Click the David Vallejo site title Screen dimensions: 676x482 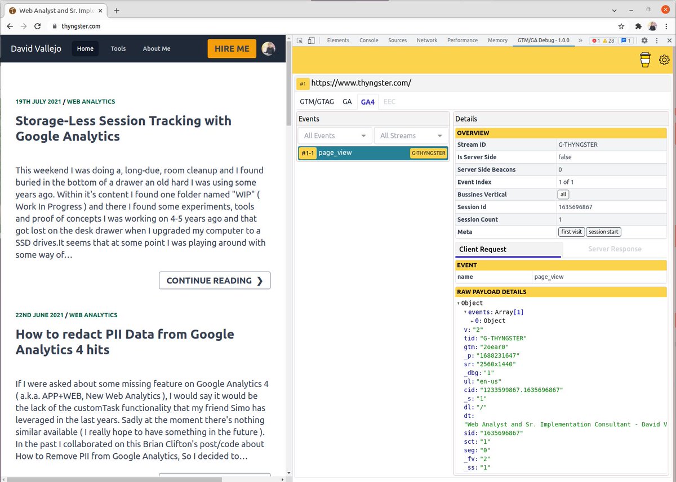coord(35,48)
